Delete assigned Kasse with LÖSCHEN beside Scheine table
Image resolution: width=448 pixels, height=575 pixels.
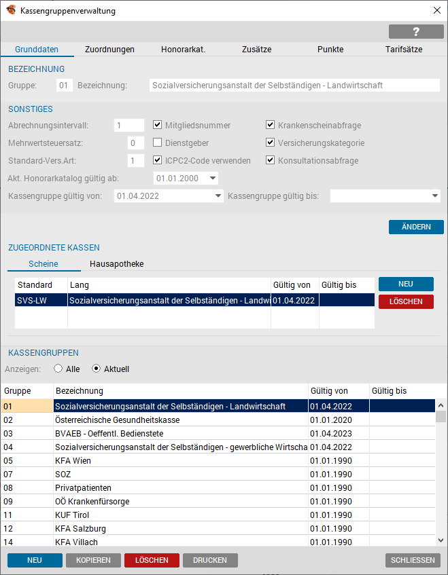[406, 302]
